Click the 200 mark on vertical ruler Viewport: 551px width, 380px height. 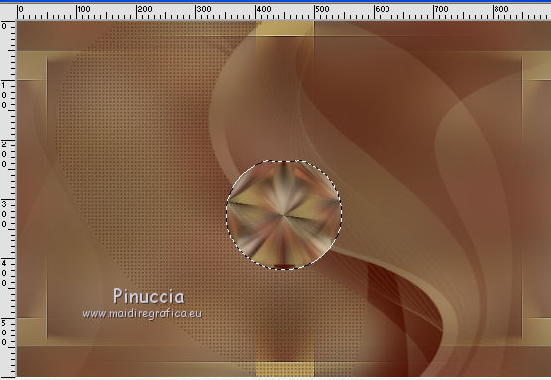(x=4, y=154)
